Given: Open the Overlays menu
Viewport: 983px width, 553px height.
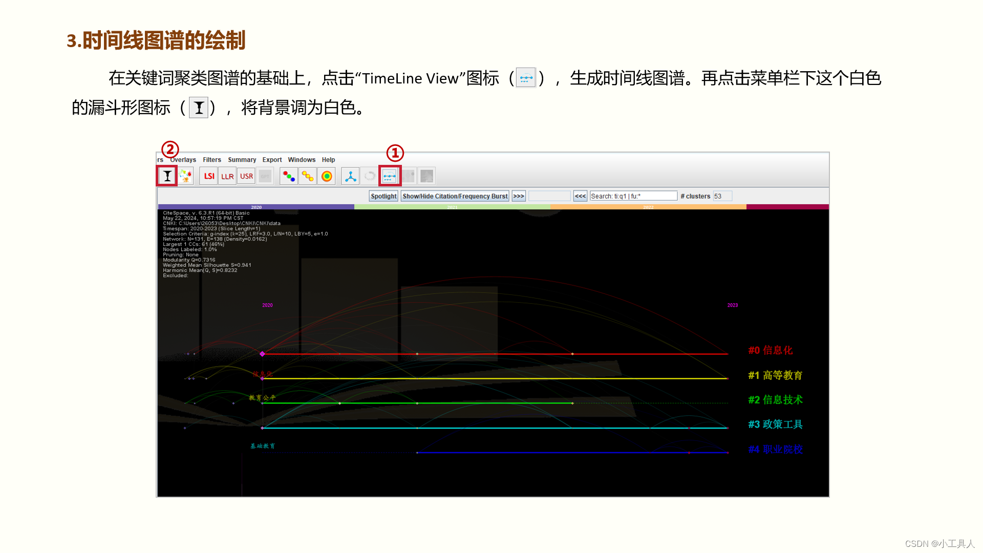Looking at the screenshot, I should coord(183,160).
